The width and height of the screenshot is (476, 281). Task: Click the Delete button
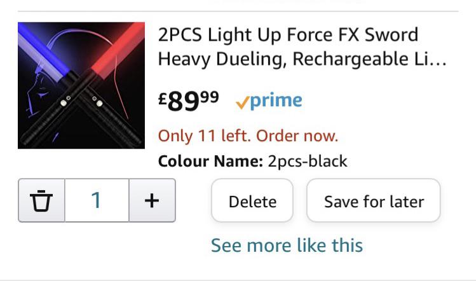[x=252, y=200]
